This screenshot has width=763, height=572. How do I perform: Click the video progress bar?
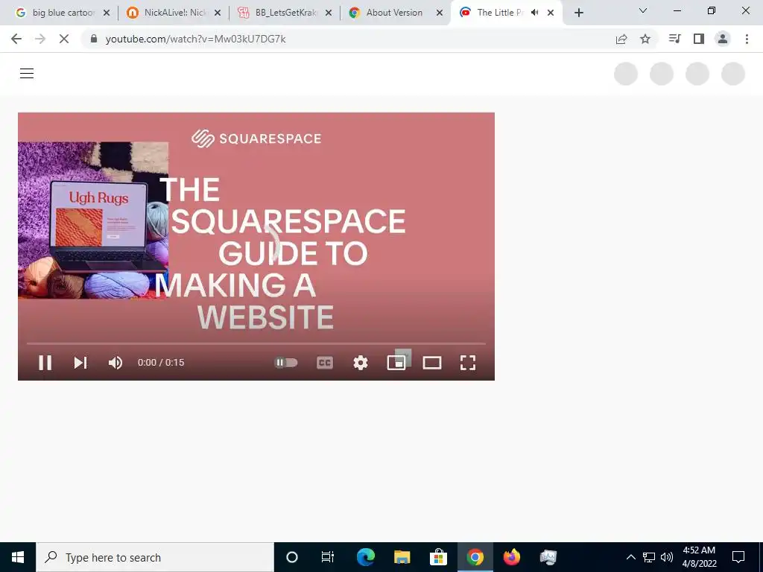256,343
